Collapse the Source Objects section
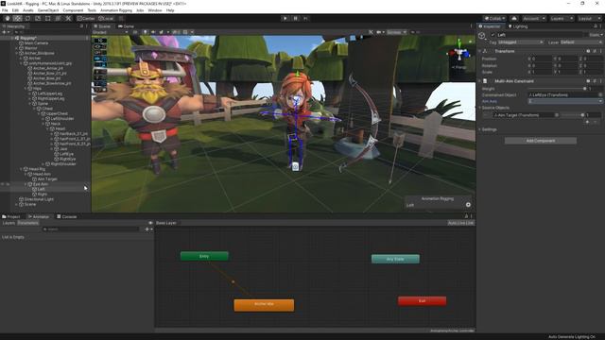This screenshot has height=340, width=605. tap(480, 108)
